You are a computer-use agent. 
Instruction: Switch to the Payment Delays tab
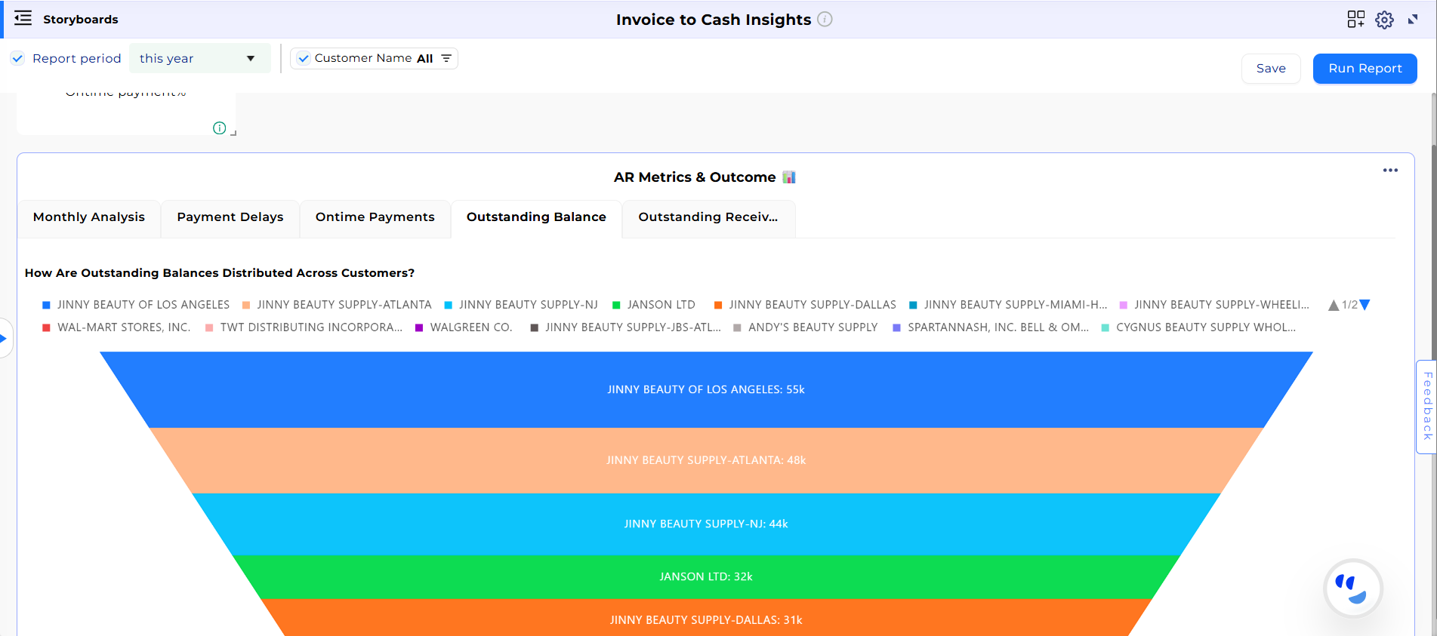tap(230, 217)
